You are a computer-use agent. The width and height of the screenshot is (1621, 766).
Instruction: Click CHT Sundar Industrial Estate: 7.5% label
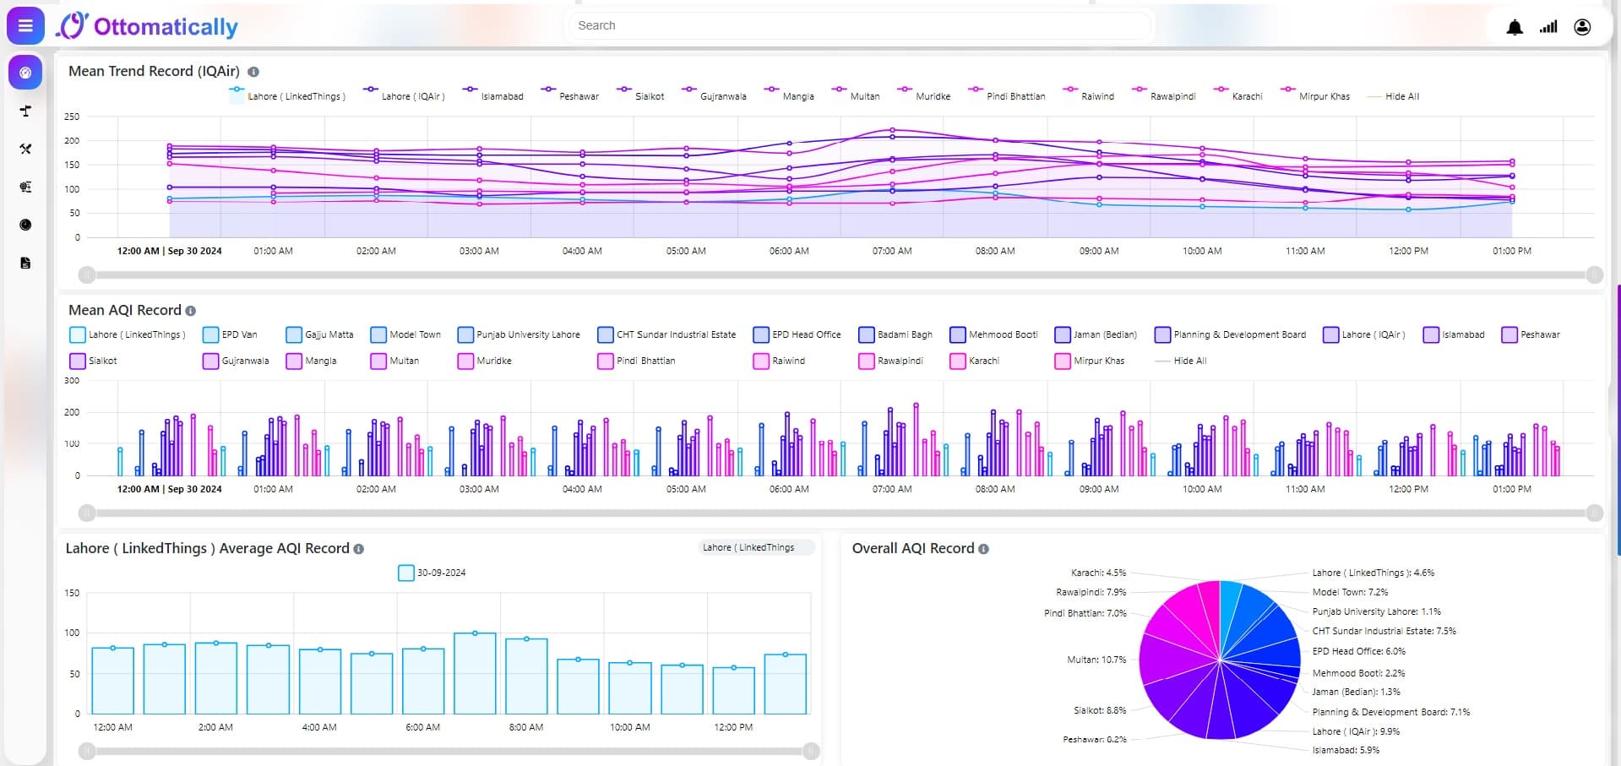[x=1384, y=631]
